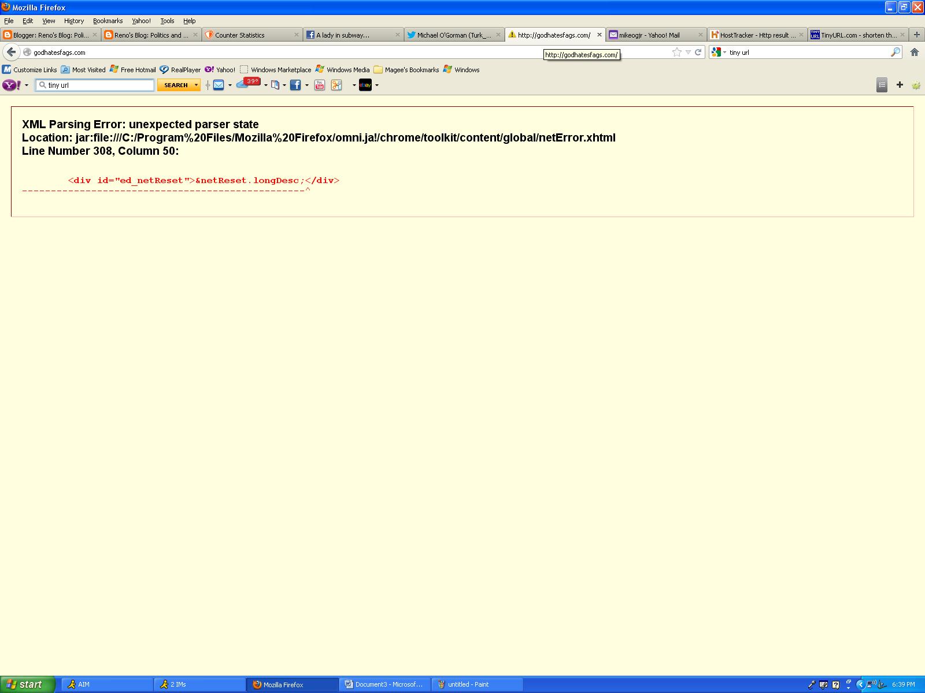Click the Yahoo toolbar search input field

95,85
